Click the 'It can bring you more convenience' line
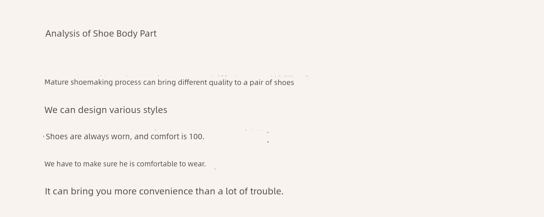 coord(164,191)
